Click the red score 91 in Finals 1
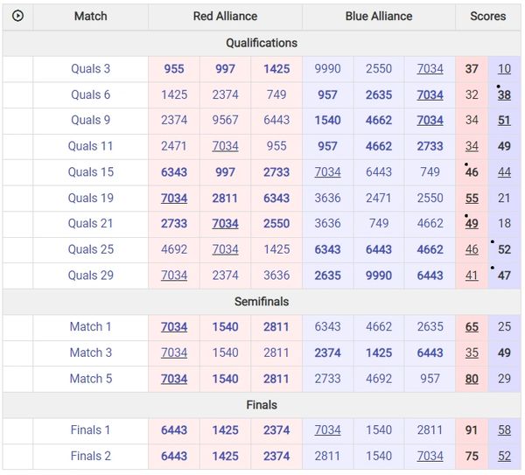This screenshot has height=475, width=525. pos(472,430)
